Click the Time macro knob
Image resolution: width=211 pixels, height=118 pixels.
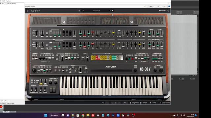click(x=151, y=103)
